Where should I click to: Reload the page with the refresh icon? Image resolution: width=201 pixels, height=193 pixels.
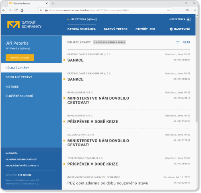pos(16,10)
